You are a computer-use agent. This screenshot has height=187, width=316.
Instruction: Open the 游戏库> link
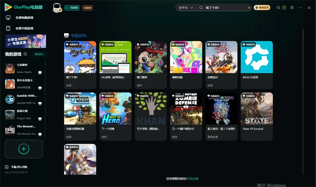[39, 54]
